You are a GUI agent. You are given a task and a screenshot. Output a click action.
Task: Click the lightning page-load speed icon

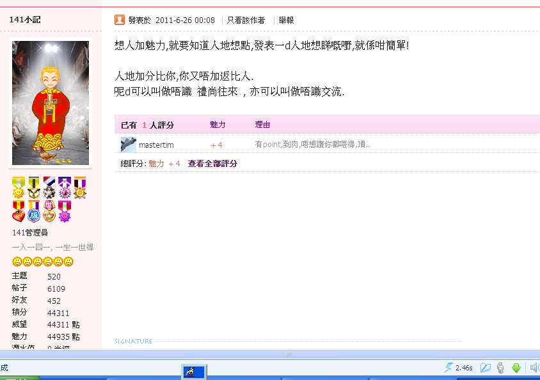coord(449,367)
